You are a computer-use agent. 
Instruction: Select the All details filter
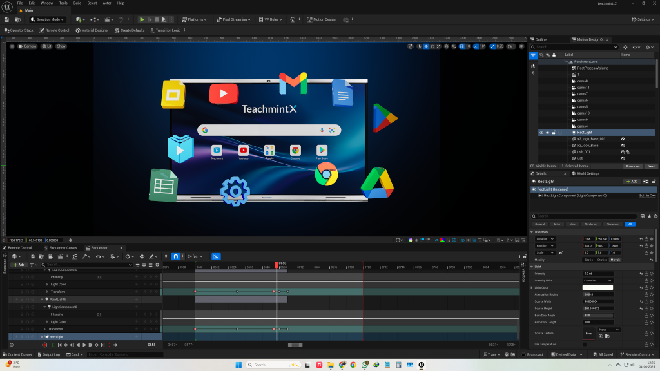(630, 224)
